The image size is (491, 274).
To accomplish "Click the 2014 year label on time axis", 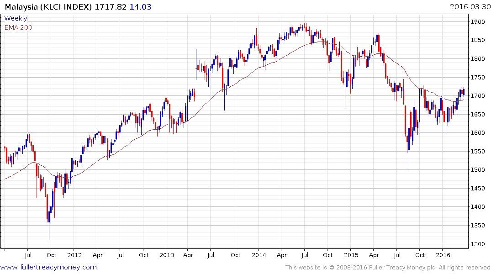I will coord(259,255).
